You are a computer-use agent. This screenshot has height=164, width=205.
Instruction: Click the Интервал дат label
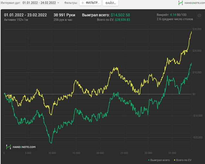pos(11,3)
